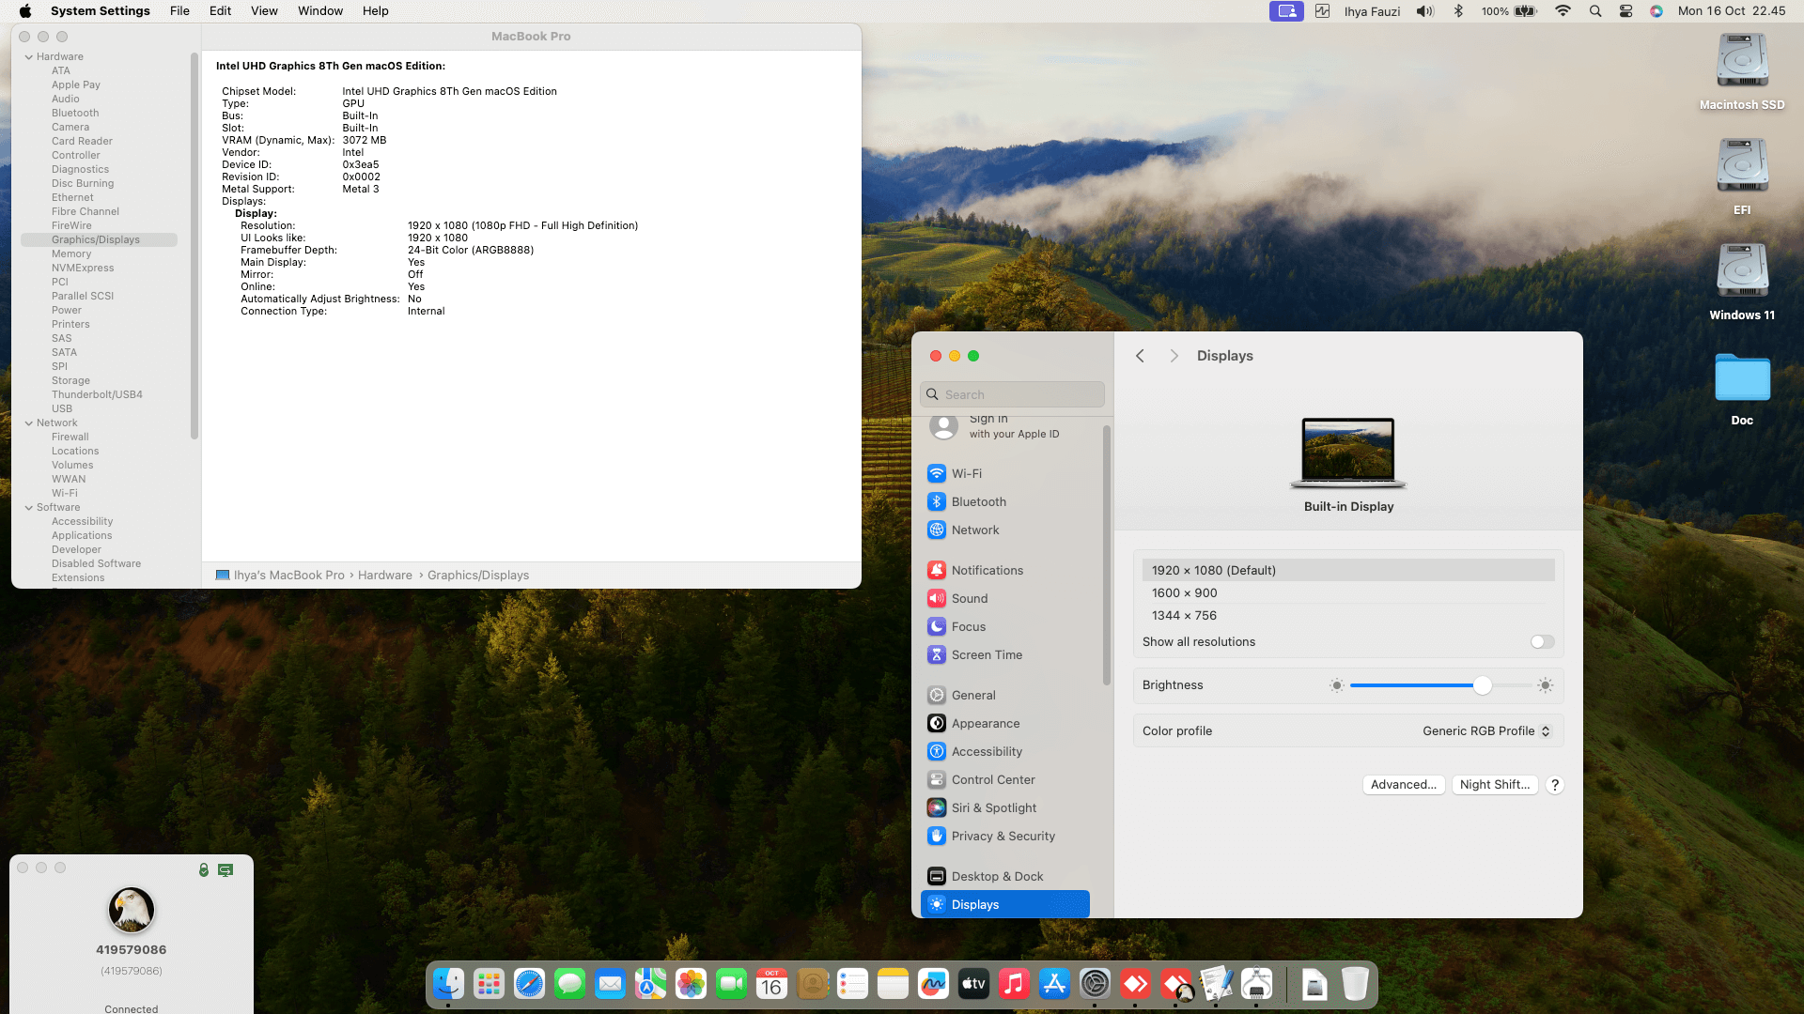
Task: Select Firewall in System Information sidebar
Action: tap(70, 438)
